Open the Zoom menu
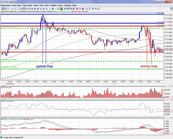This screenshot has width=173, height=139. pyautogui.click(x=60, y=5)
